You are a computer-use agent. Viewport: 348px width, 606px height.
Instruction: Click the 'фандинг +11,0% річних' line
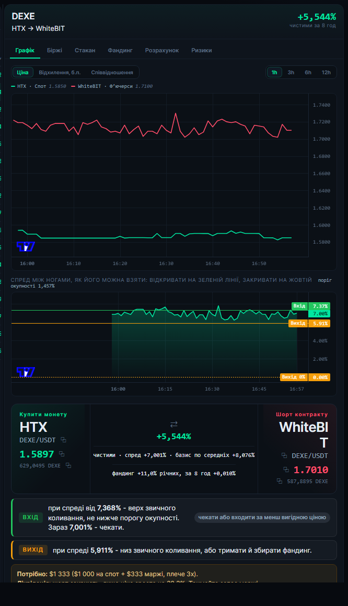(174, 473)
